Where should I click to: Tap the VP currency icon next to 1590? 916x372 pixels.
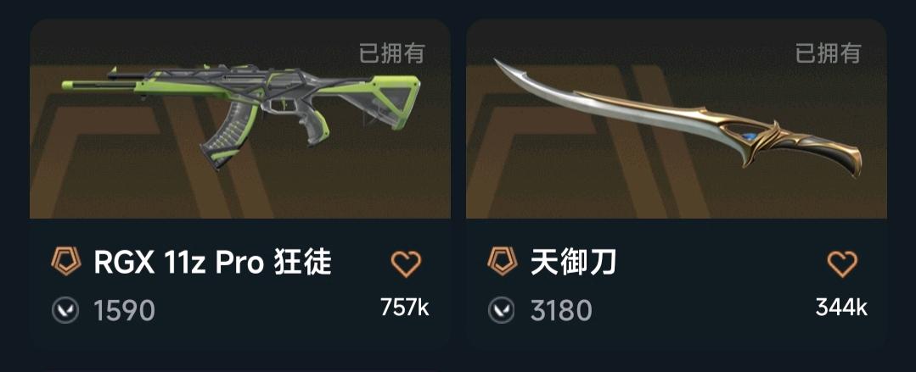click(65, 309)
